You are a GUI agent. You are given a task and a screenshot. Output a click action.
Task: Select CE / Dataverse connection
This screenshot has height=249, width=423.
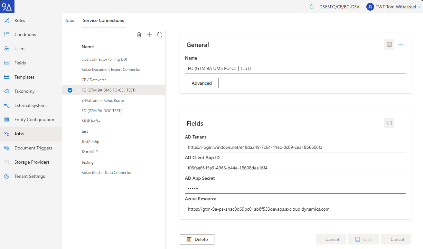[113, 80]
